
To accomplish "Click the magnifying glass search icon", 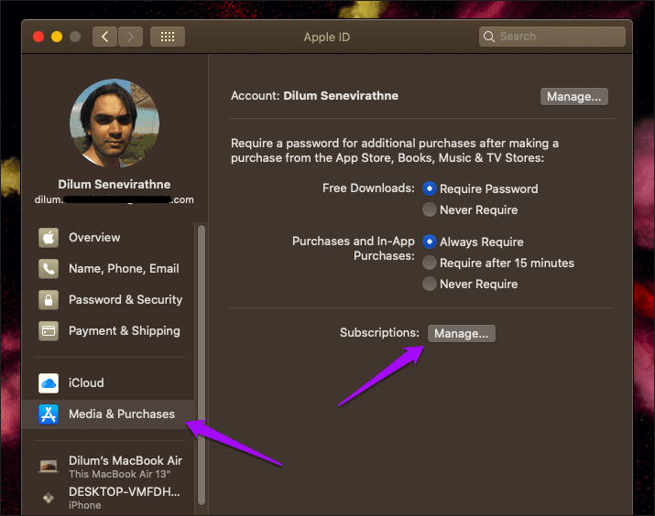I will tap(489, 37).
